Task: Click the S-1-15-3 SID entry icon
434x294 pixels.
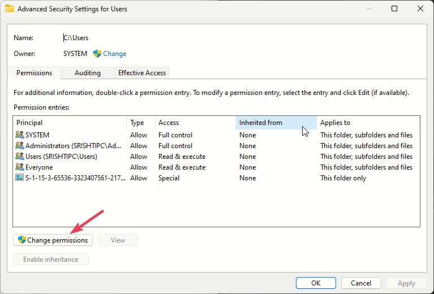Action: (x=20, y=178)
